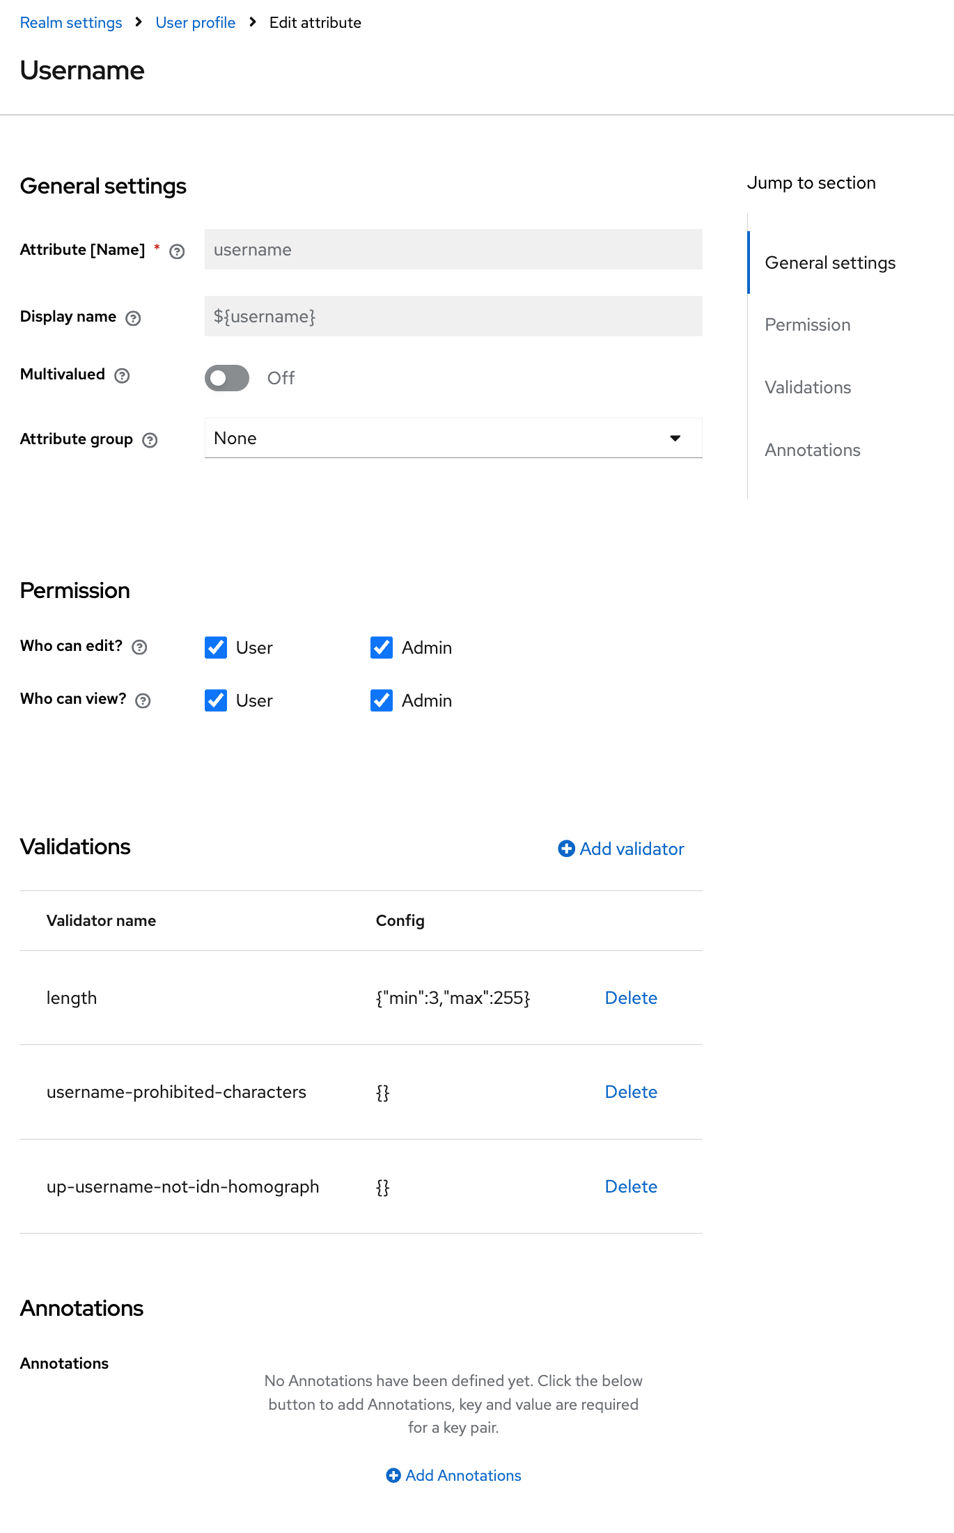The image size is (954, 1533).
Task: Click help icon beside Display name
Action: pos(133,318)
